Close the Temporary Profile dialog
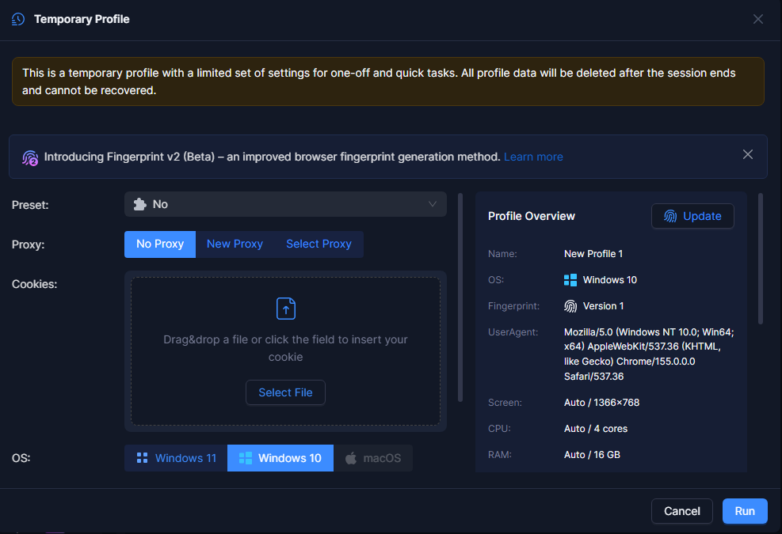This screenshot has height=534, width=782. point(757,20)
